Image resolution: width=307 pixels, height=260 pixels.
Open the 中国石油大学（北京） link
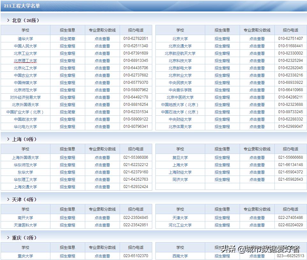[180, 112]
